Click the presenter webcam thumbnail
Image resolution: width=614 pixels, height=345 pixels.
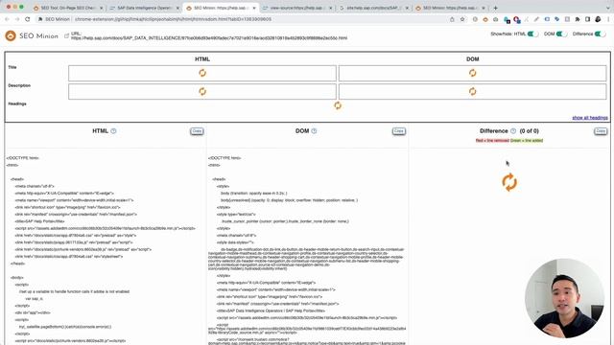(565, 298)
